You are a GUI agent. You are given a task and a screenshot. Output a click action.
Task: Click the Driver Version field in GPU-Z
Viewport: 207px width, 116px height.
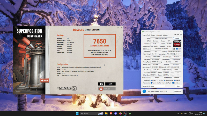(x=166, y=67)
